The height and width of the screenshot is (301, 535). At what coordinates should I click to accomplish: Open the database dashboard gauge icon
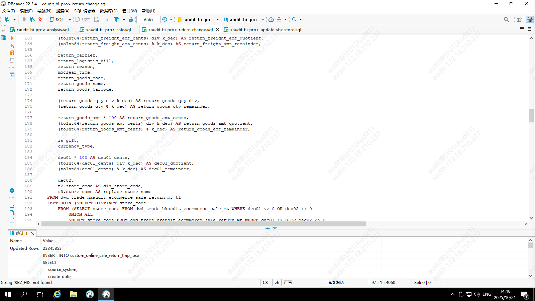(271, 19)
